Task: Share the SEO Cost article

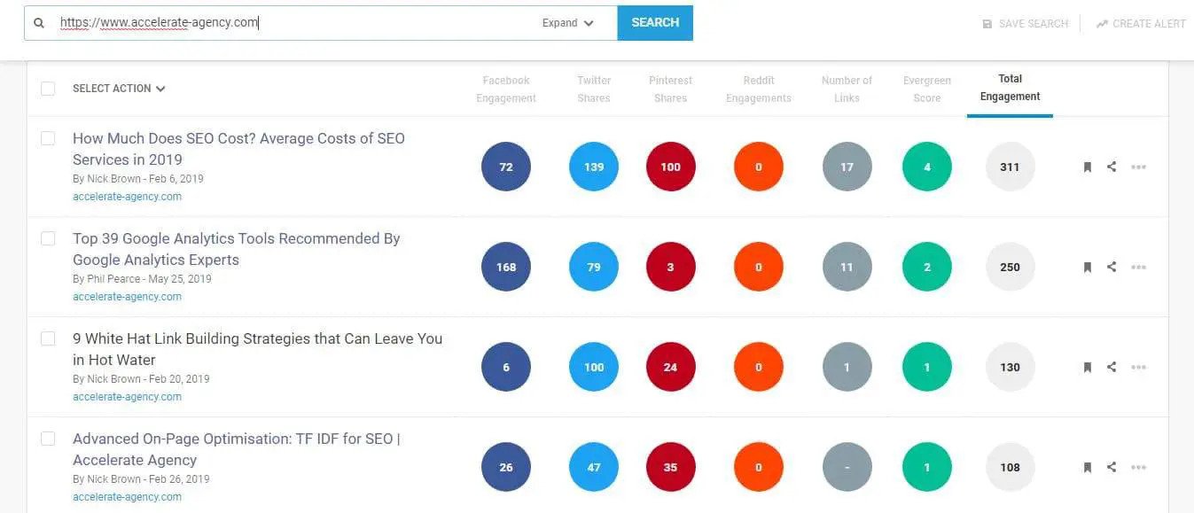Action: click(x=1112, y=167)
